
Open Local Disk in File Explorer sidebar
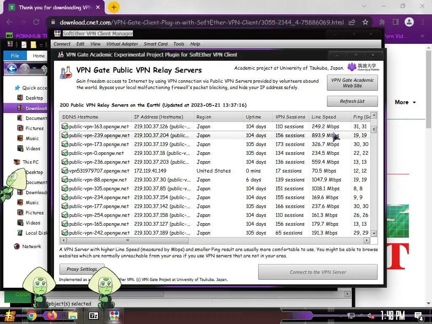point(32,233)
